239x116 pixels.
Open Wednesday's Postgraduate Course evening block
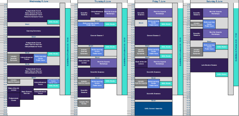(x=14, y=99)
